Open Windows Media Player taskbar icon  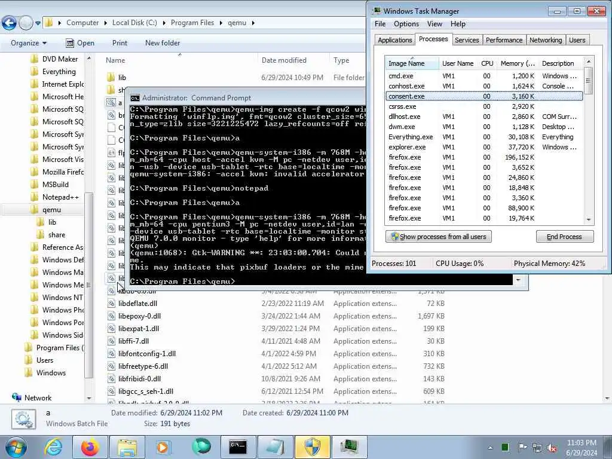pyautogui.click(x=163, y=447)
